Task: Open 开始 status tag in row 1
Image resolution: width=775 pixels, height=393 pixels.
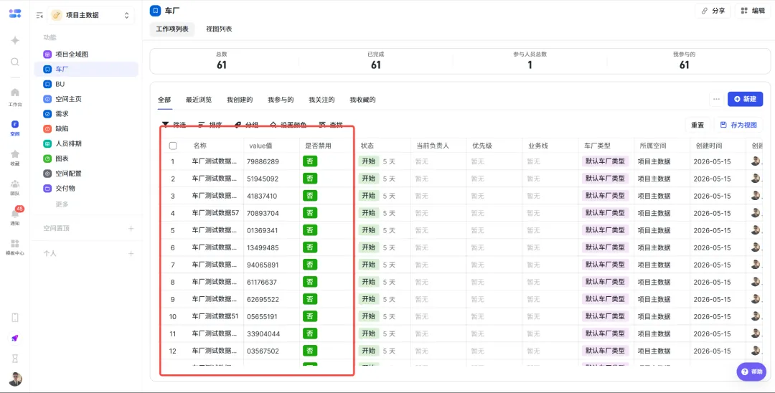Action: pyautogui.click(x=369, y=161)
